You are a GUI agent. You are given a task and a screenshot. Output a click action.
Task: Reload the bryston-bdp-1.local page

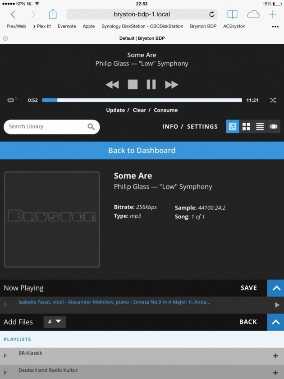coord(212,14)
